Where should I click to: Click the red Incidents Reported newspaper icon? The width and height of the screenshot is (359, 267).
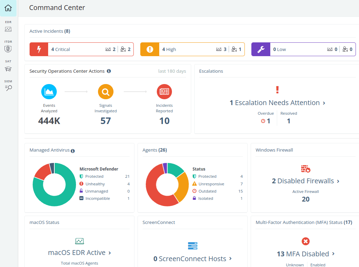164,92
